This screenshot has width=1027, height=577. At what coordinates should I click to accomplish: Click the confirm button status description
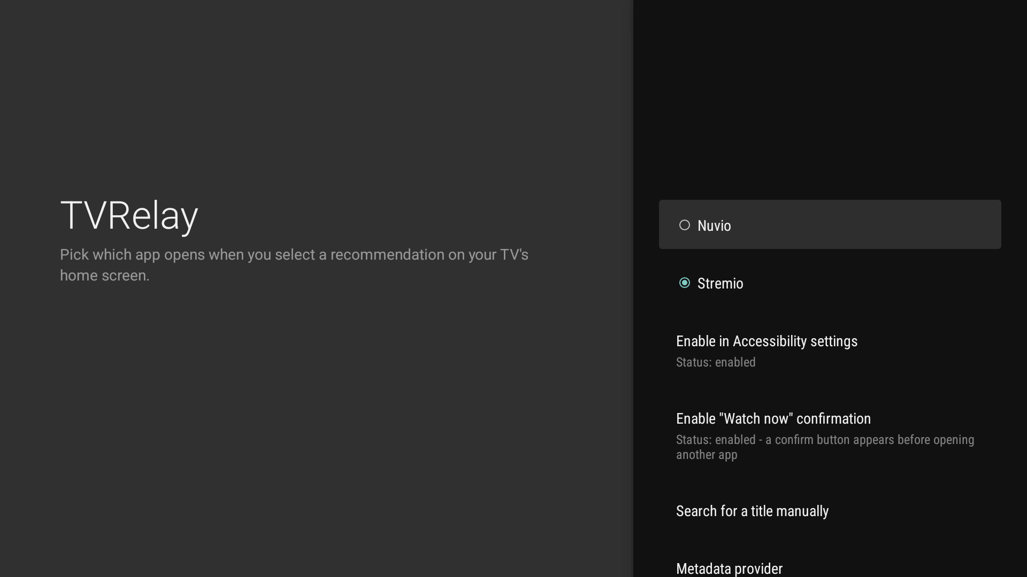(x=825, y=447)
